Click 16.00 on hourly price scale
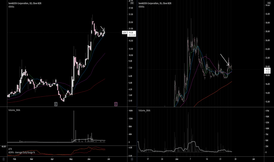Image resolution: width=274 pixels, height=162 pixels. 268,84
